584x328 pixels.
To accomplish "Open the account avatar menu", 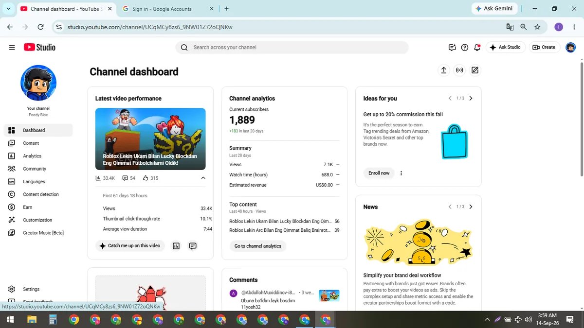I will pyautogui.click(x=570, y=47).
